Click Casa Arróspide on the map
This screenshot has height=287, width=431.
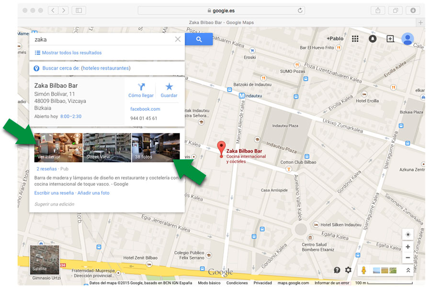[x=274, y=190]
